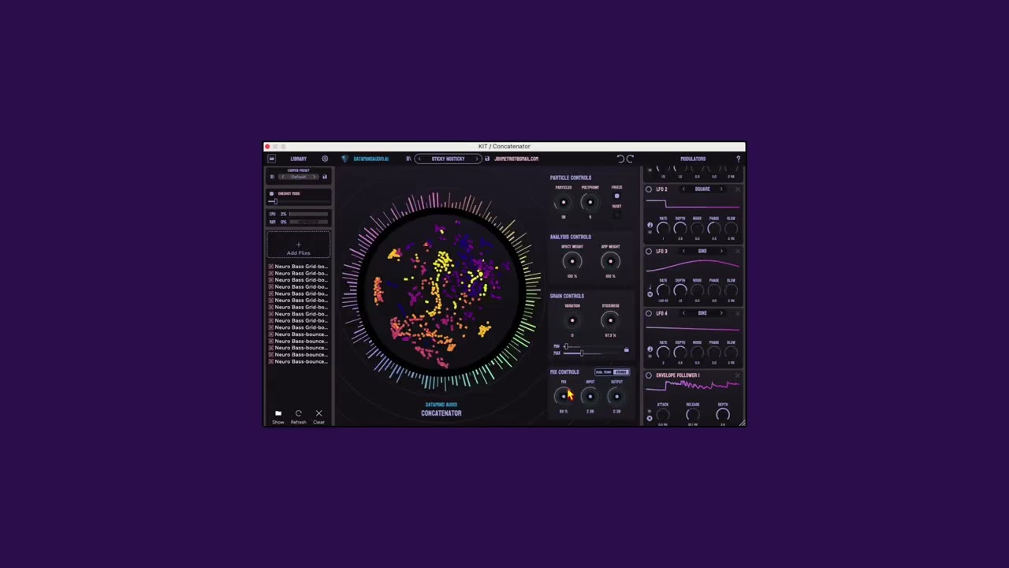
Task: Click the Reset button under Freeze
Action: pos(616,215)
